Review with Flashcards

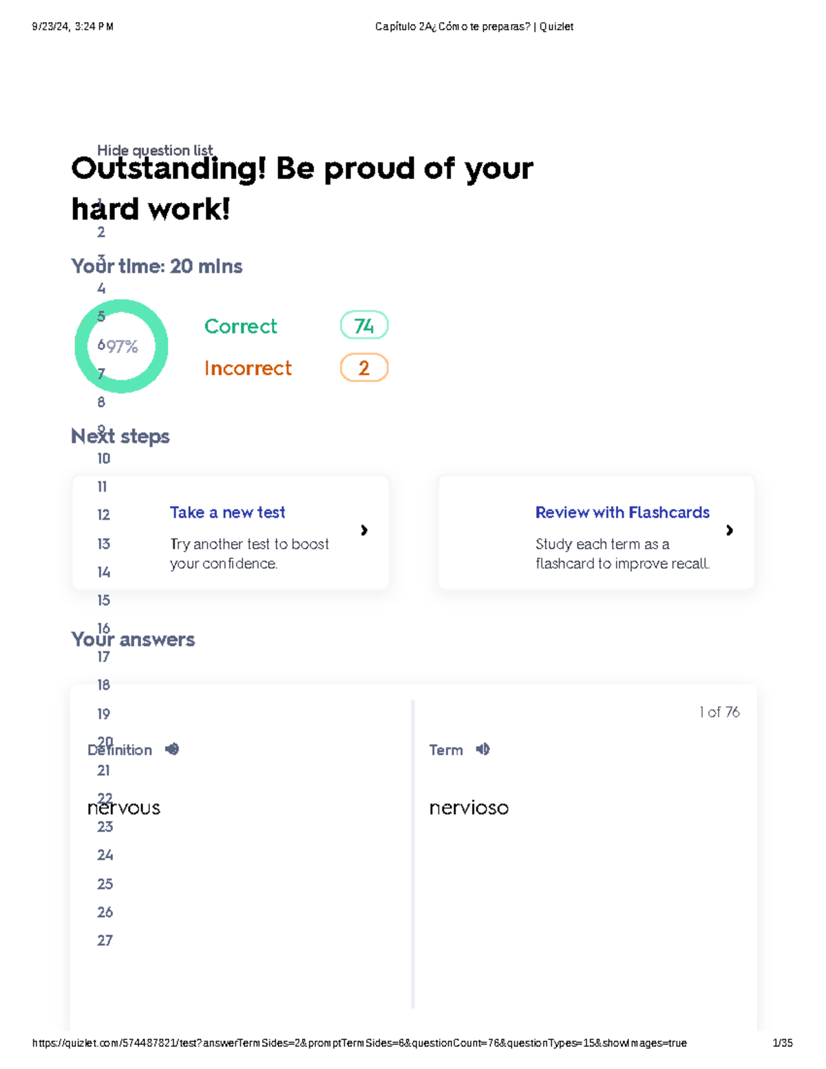(x=622, y=512)
